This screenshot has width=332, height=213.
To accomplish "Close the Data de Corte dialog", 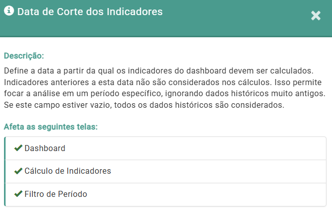I will pyautogui.click(x=316, y=16).
